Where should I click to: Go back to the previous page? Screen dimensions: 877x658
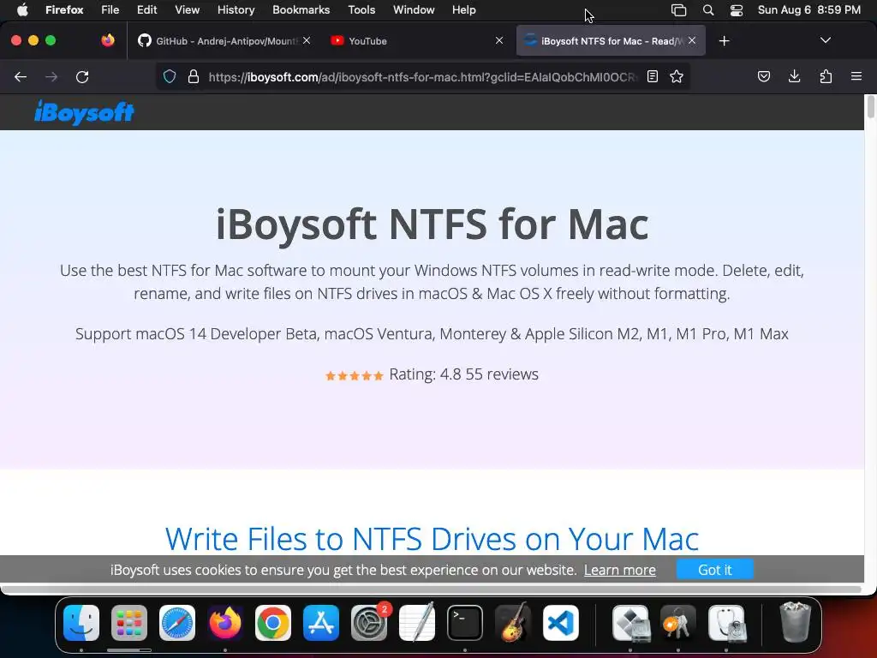point(21,76)
